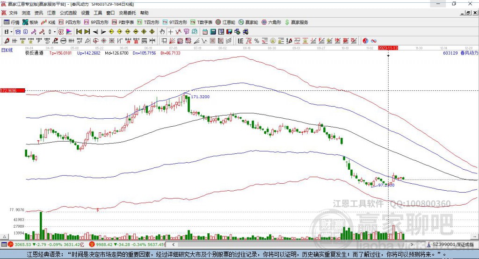Toggle the colored flag indicator button
The image size is (479, 259).
[x=69, y=32]
